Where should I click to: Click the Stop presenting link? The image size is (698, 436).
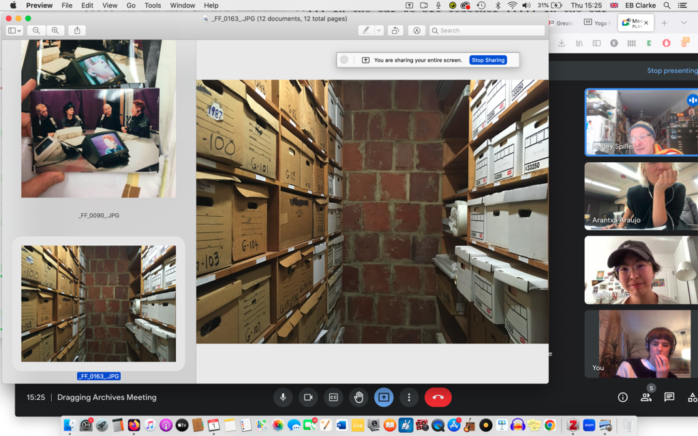tap(672, 70)
